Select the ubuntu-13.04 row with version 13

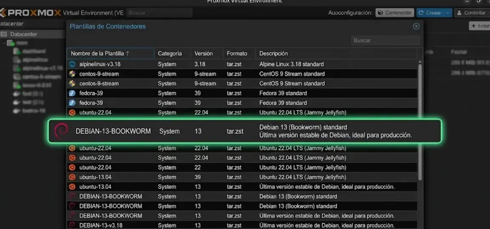(242, 187)
